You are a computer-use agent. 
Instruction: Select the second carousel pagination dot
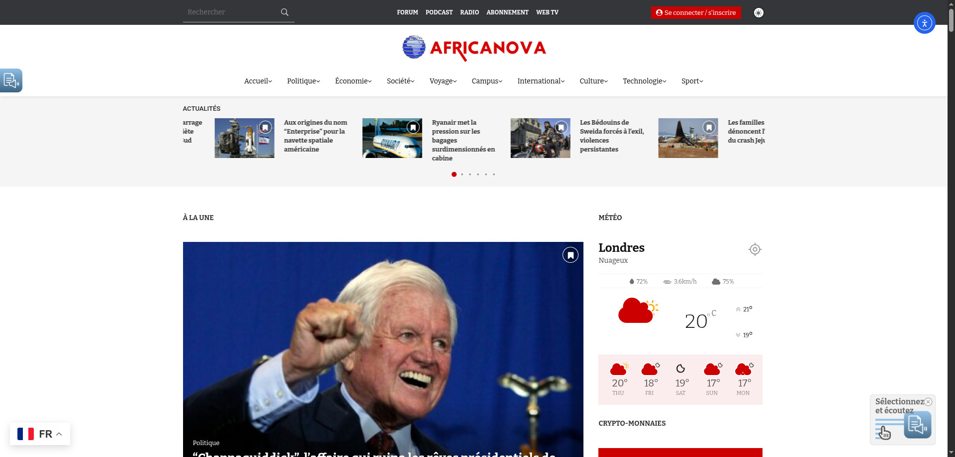pos(462,174)
